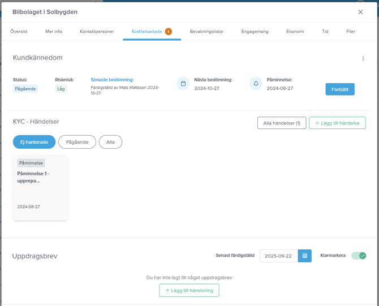Viewport: 379px width, 306px height.
Task: Open the three-dot menu in Kundkännedom
Action: pos(363,58)
